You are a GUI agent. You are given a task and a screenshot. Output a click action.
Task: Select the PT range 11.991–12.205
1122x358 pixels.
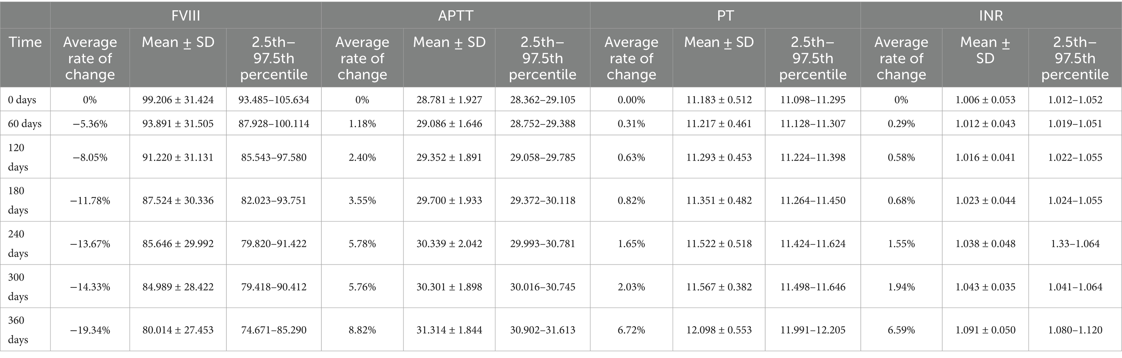coord(812,330)
